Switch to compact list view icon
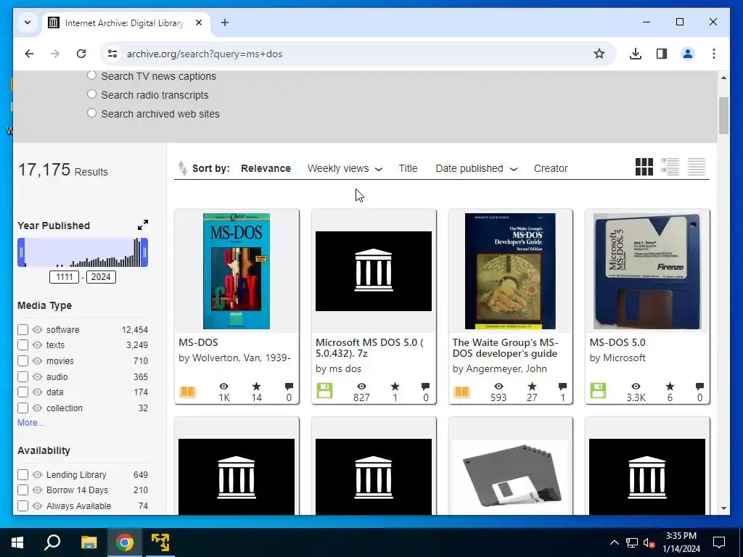The width and height of the screenshot is (743, 557). pos(697,167)
